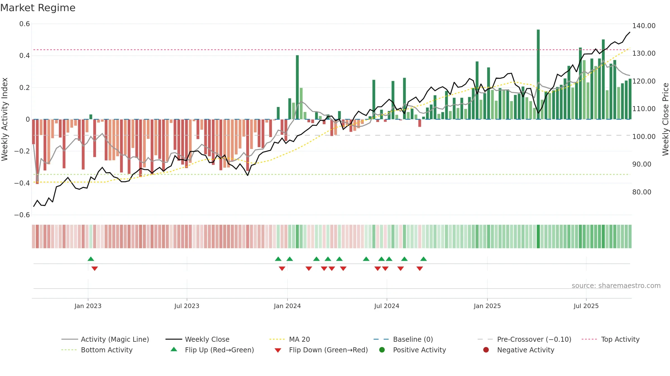
Task: Toggle the Activity (Magic Line) legend entry
Action: 105,339
